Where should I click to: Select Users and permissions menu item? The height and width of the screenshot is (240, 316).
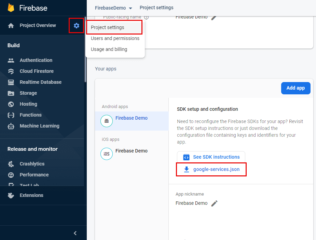[115, 38]
